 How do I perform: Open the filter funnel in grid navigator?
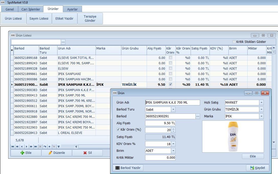(59, 146)
